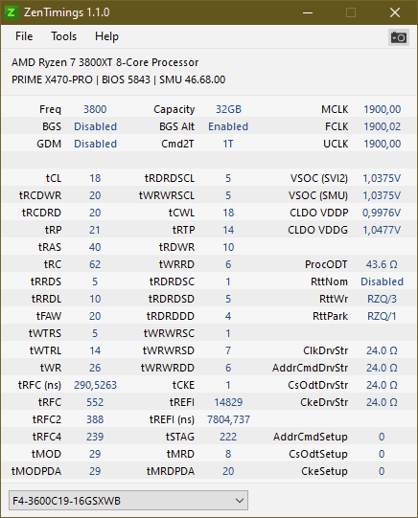Image resolution: width=418 pixels, height=518 pixels.
Task: Click the camera screenshot icon
Action: click(398, 37)
